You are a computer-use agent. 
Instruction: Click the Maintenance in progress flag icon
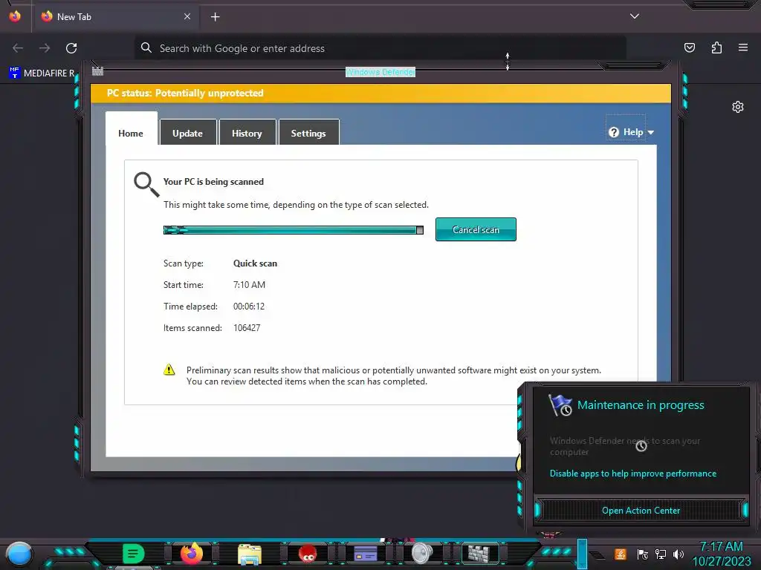click(x=560, y=405)
